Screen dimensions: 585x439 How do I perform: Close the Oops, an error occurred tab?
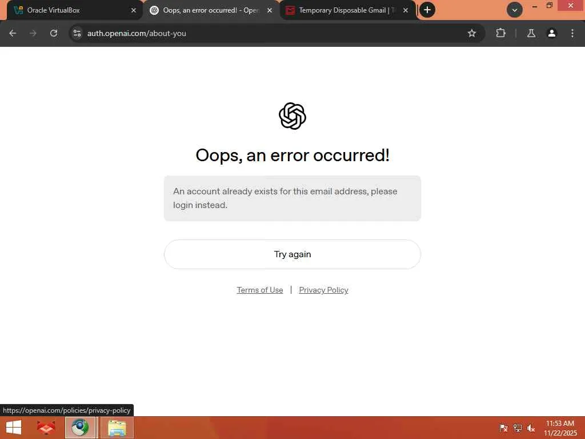click(x=270, y=10)
